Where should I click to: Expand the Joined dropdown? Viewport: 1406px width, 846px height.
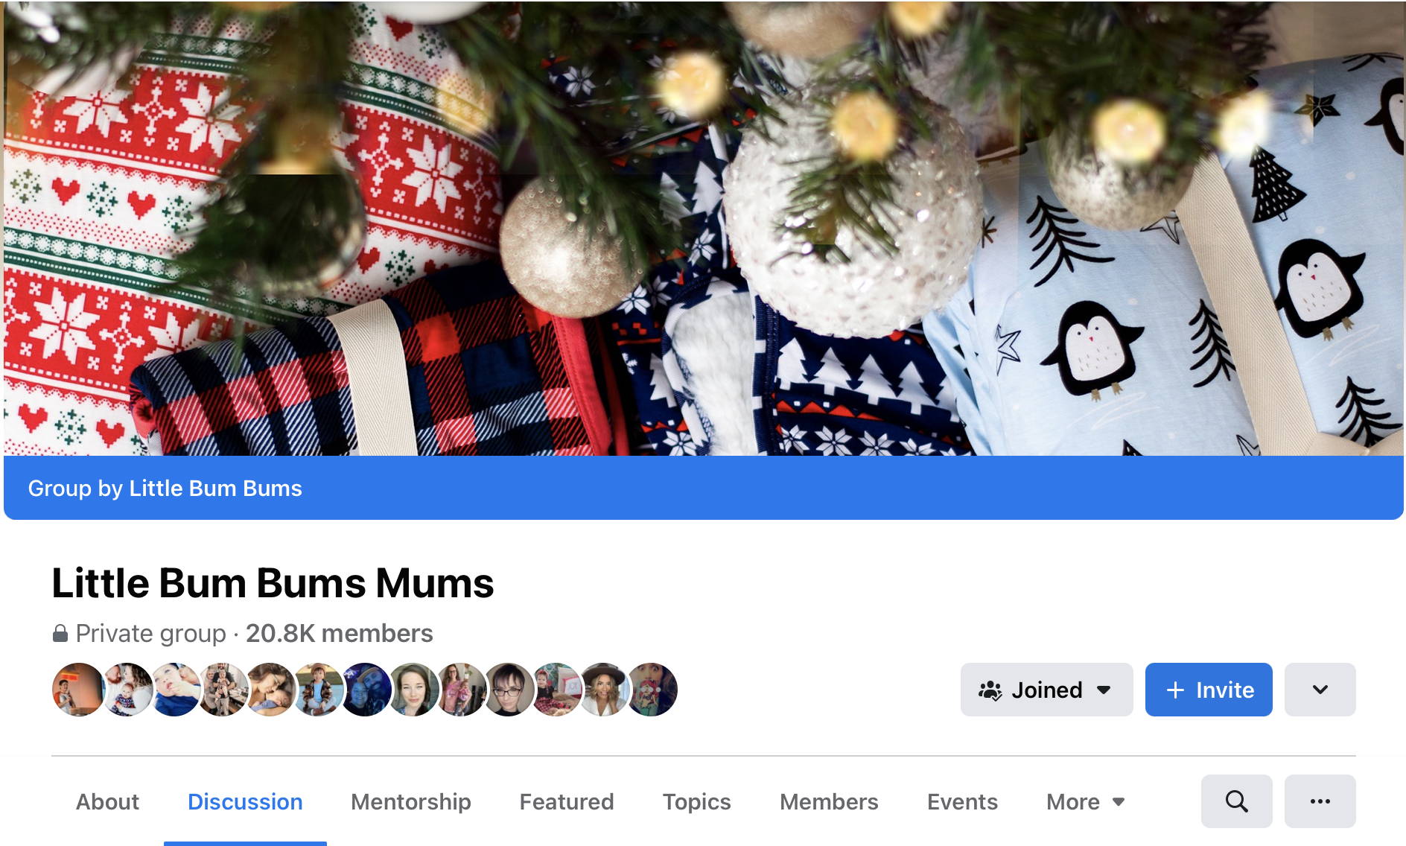pos(1046,690)
